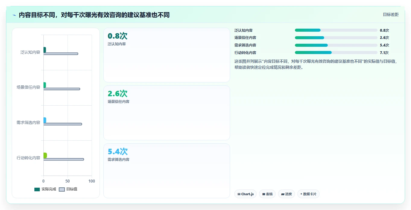Click the 5.4次 value next to progress bar
The height and width of the screenshot is (210, 411).
point(384,45)
